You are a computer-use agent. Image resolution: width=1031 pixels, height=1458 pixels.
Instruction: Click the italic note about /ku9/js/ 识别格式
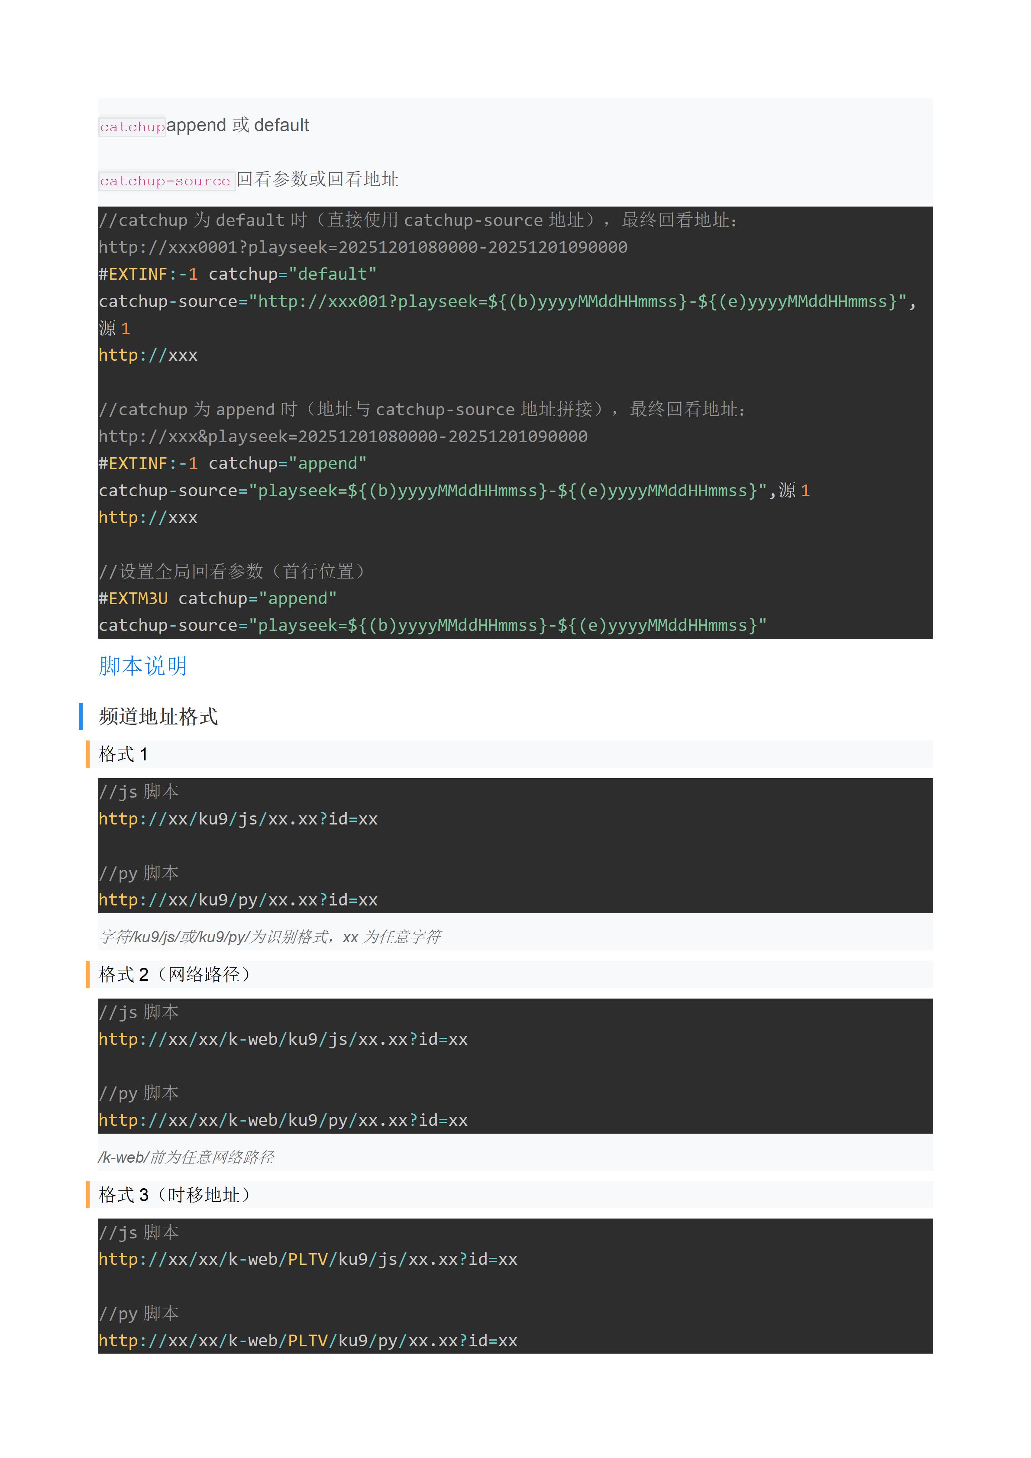pos(270,937)
